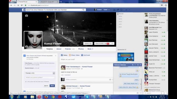Open the Pakistan (+92) country dropdown
Image resolution: width=177 pixels, height=99 pixels.
[x=40, y=73]
